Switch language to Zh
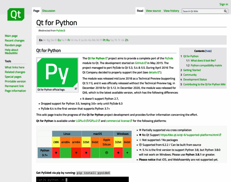 127,40
